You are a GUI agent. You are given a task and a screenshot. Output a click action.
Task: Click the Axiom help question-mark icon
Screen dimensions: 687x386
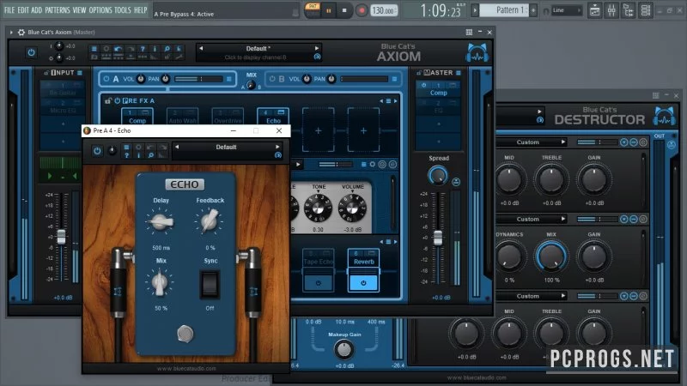point(143,48)
